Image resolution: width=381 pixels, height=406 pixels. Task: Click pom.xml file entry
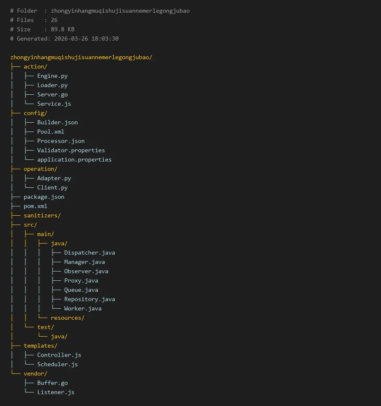pyautogui.click(x=35, y=206)
